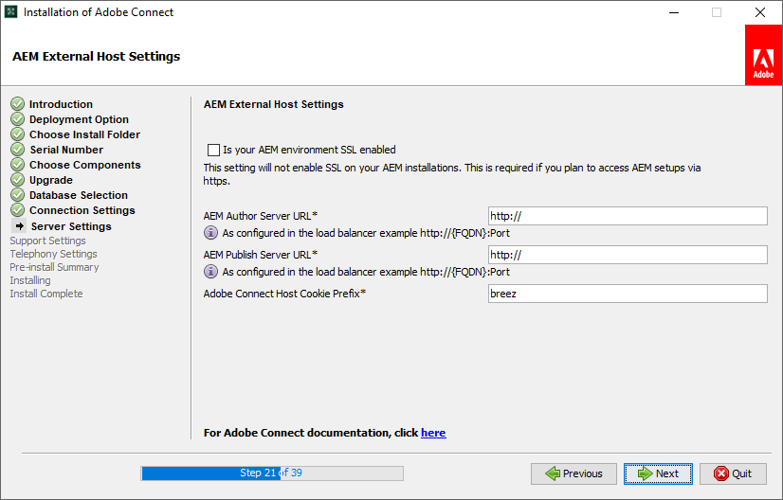Select the Connection Settings step label
This screenshot has width=783, height=500.
tap(82, 210)
